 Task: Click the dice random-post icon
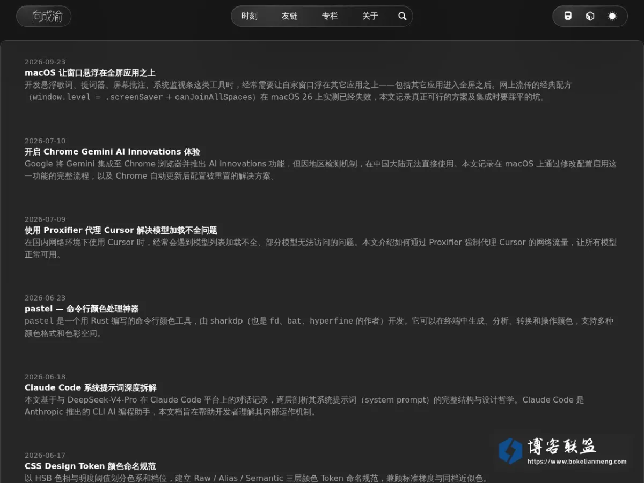tap(590, 16)
